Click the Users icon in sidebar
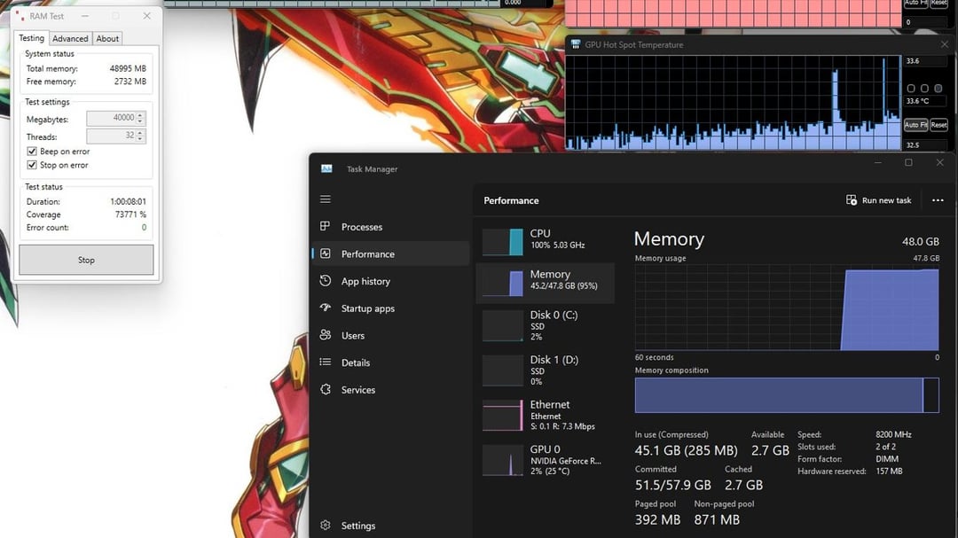 point(325,335)
